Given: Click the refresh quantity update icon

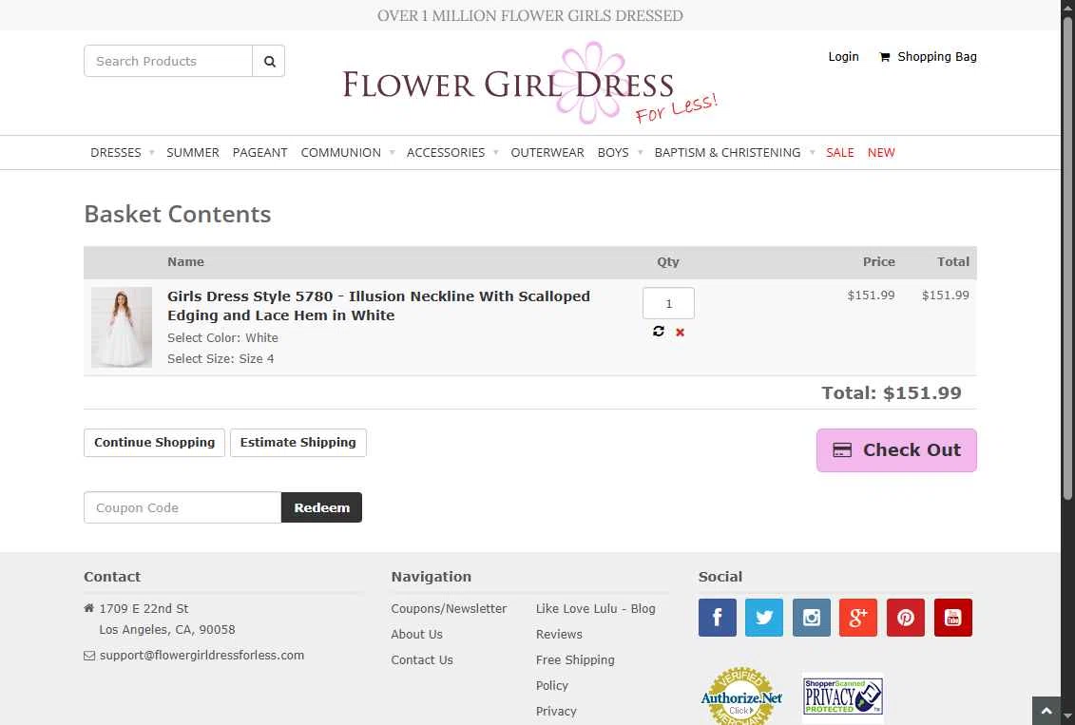Looking at the screenshot, I should 658,332.
